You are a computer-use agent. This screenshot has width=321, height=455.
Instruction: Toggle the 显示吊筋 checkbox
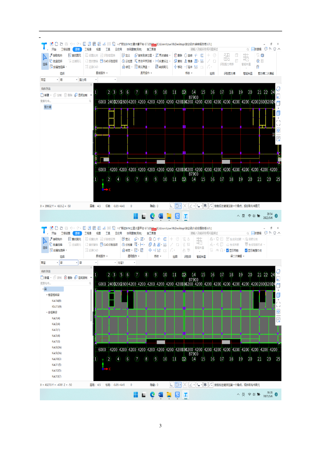(x=228, y=251)
